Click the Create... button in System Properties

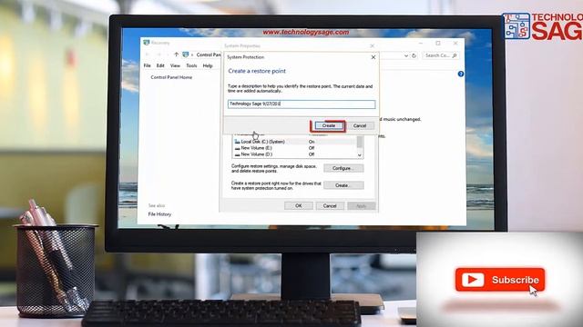(343, 185)
